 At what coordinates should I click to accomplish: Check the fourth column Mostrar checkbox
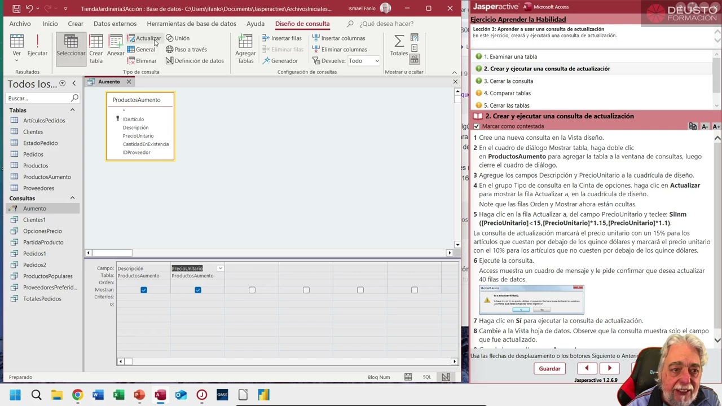tap(306, 290)
